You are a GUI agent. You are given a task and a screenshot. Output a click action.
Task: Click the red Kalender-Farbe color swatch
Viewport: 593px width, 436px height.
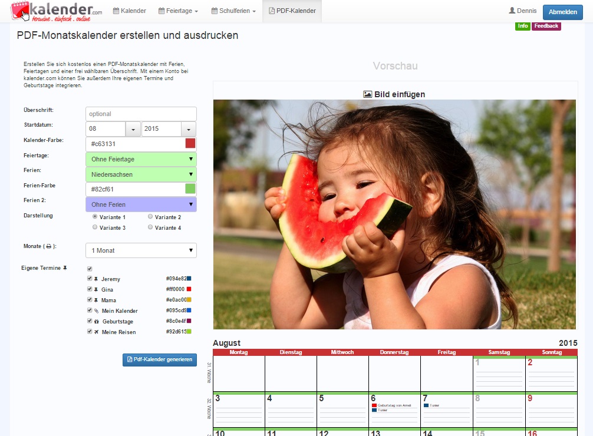[x=191, y=144]
